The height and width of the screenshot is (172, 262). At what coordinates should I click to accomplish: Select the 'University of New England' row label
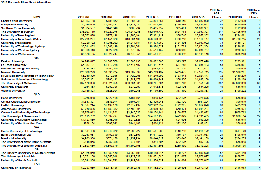point(18,36)
